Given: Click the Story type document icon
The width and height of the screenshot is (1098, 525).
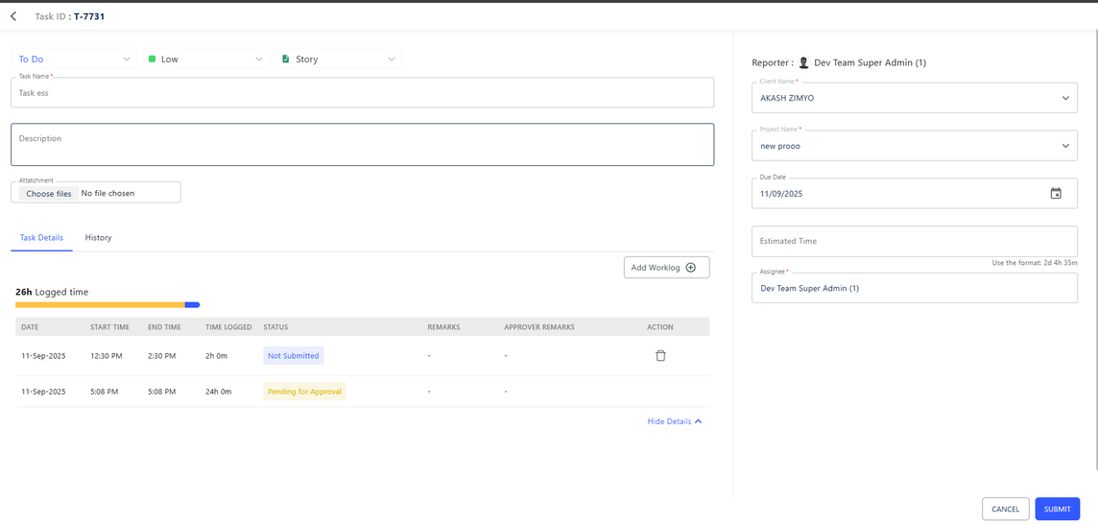Looking at the screenshot, I should 286,60.
